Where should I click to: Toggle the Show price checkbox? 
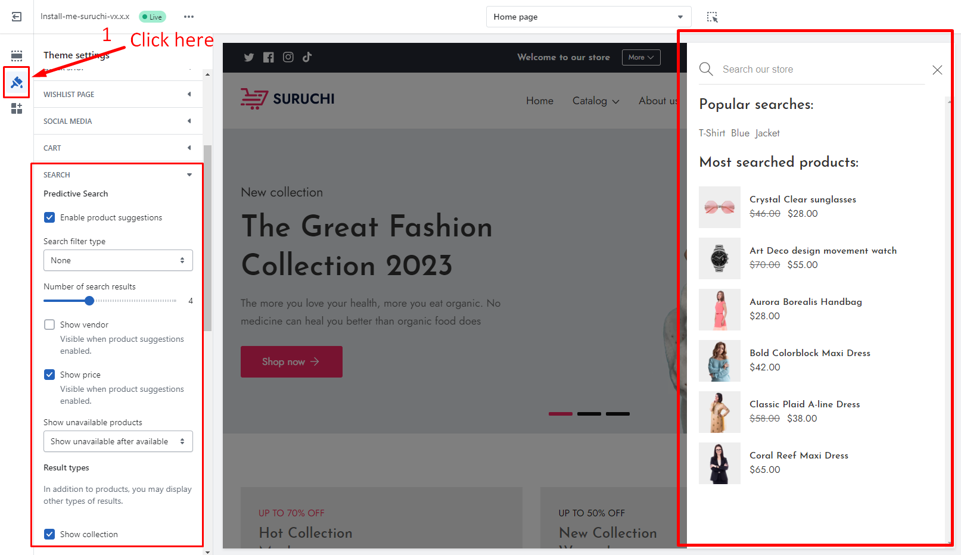[x=49, y=375]
